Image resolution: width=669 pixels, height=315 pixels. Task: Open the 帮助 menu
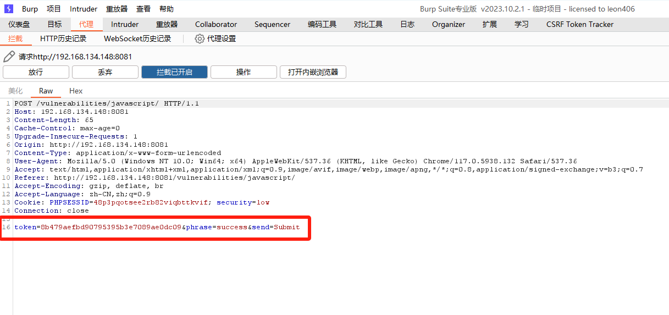pyautogui.click(x=167, y=9)
